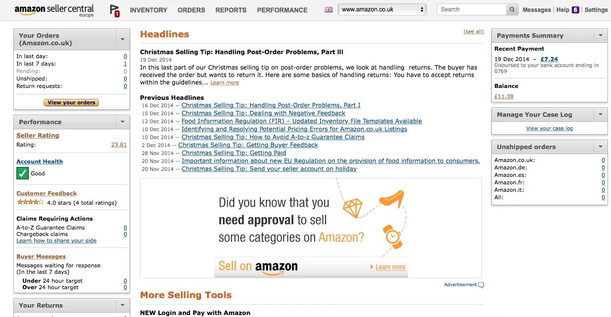Screen dimensions: 611x317
Task: Click the Help notification badge
Action: tap(575, 10)
